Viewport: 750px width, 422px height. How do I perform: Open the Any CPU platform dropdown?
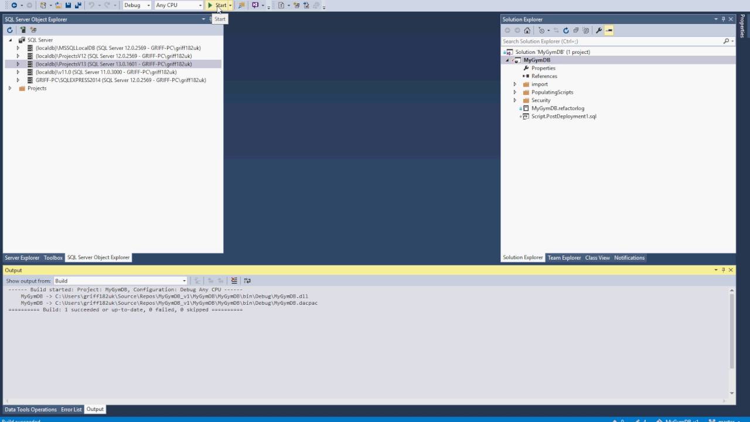coord(179,5)
